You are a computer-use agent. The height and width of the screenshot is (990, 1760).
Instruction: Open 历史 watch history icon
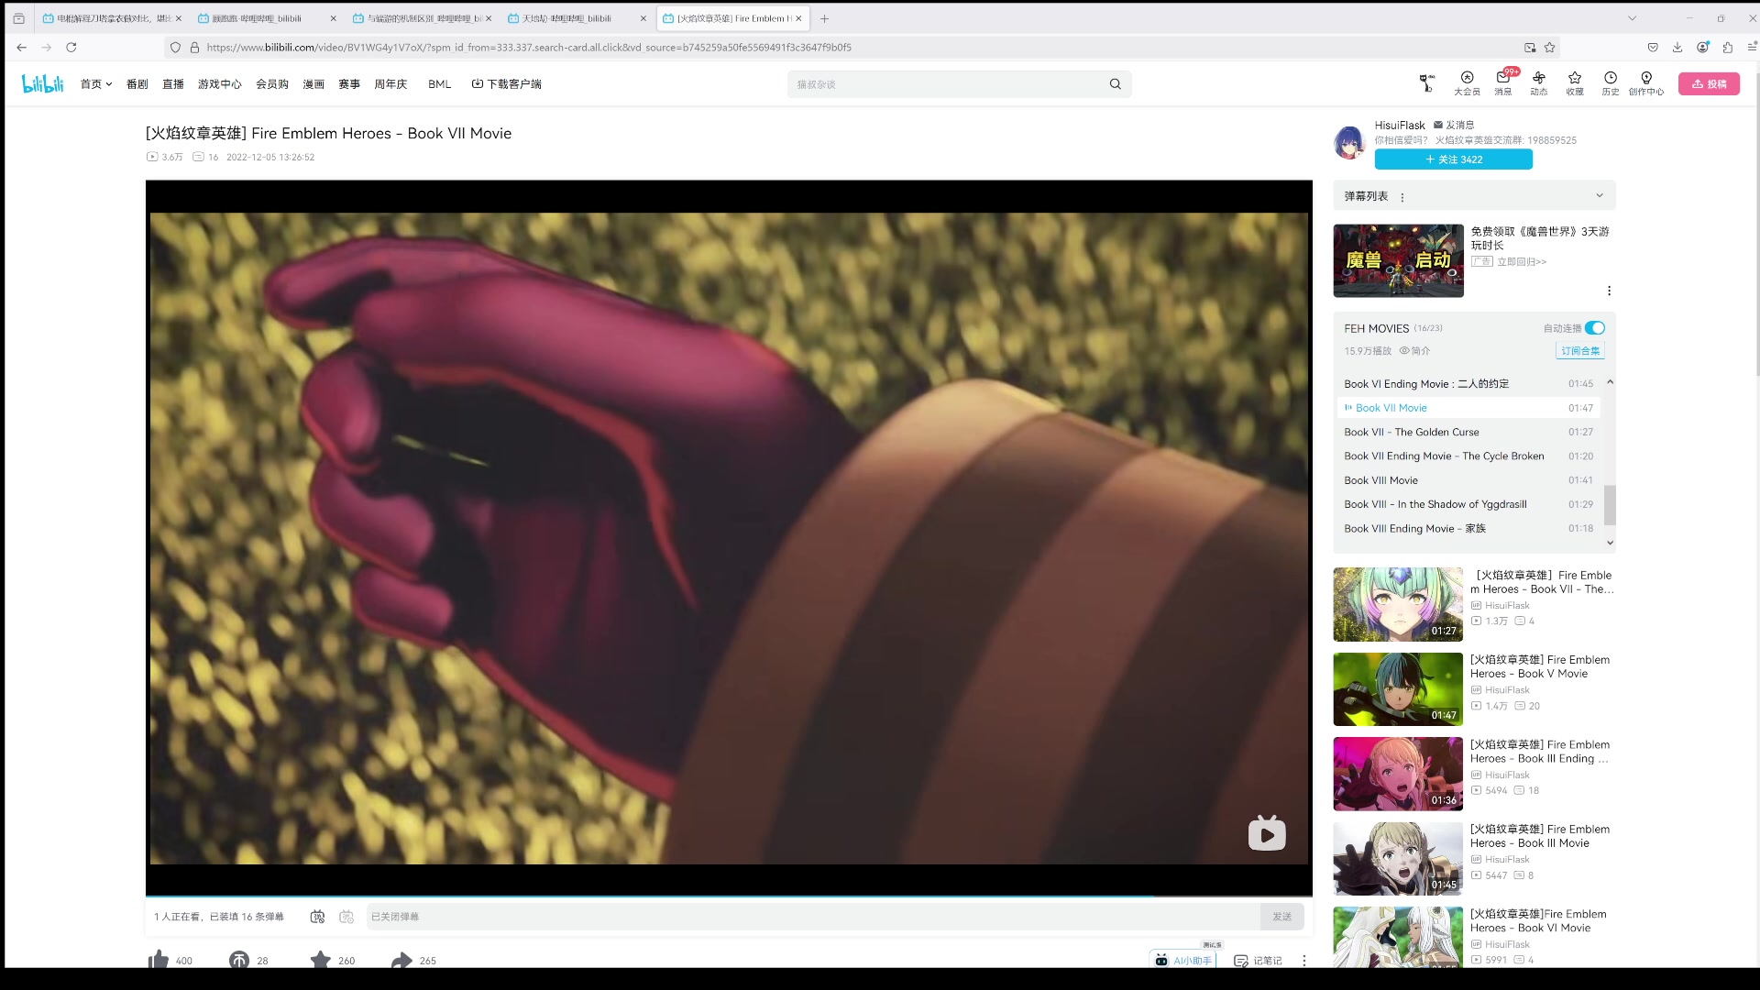(x=1611, y=83)
